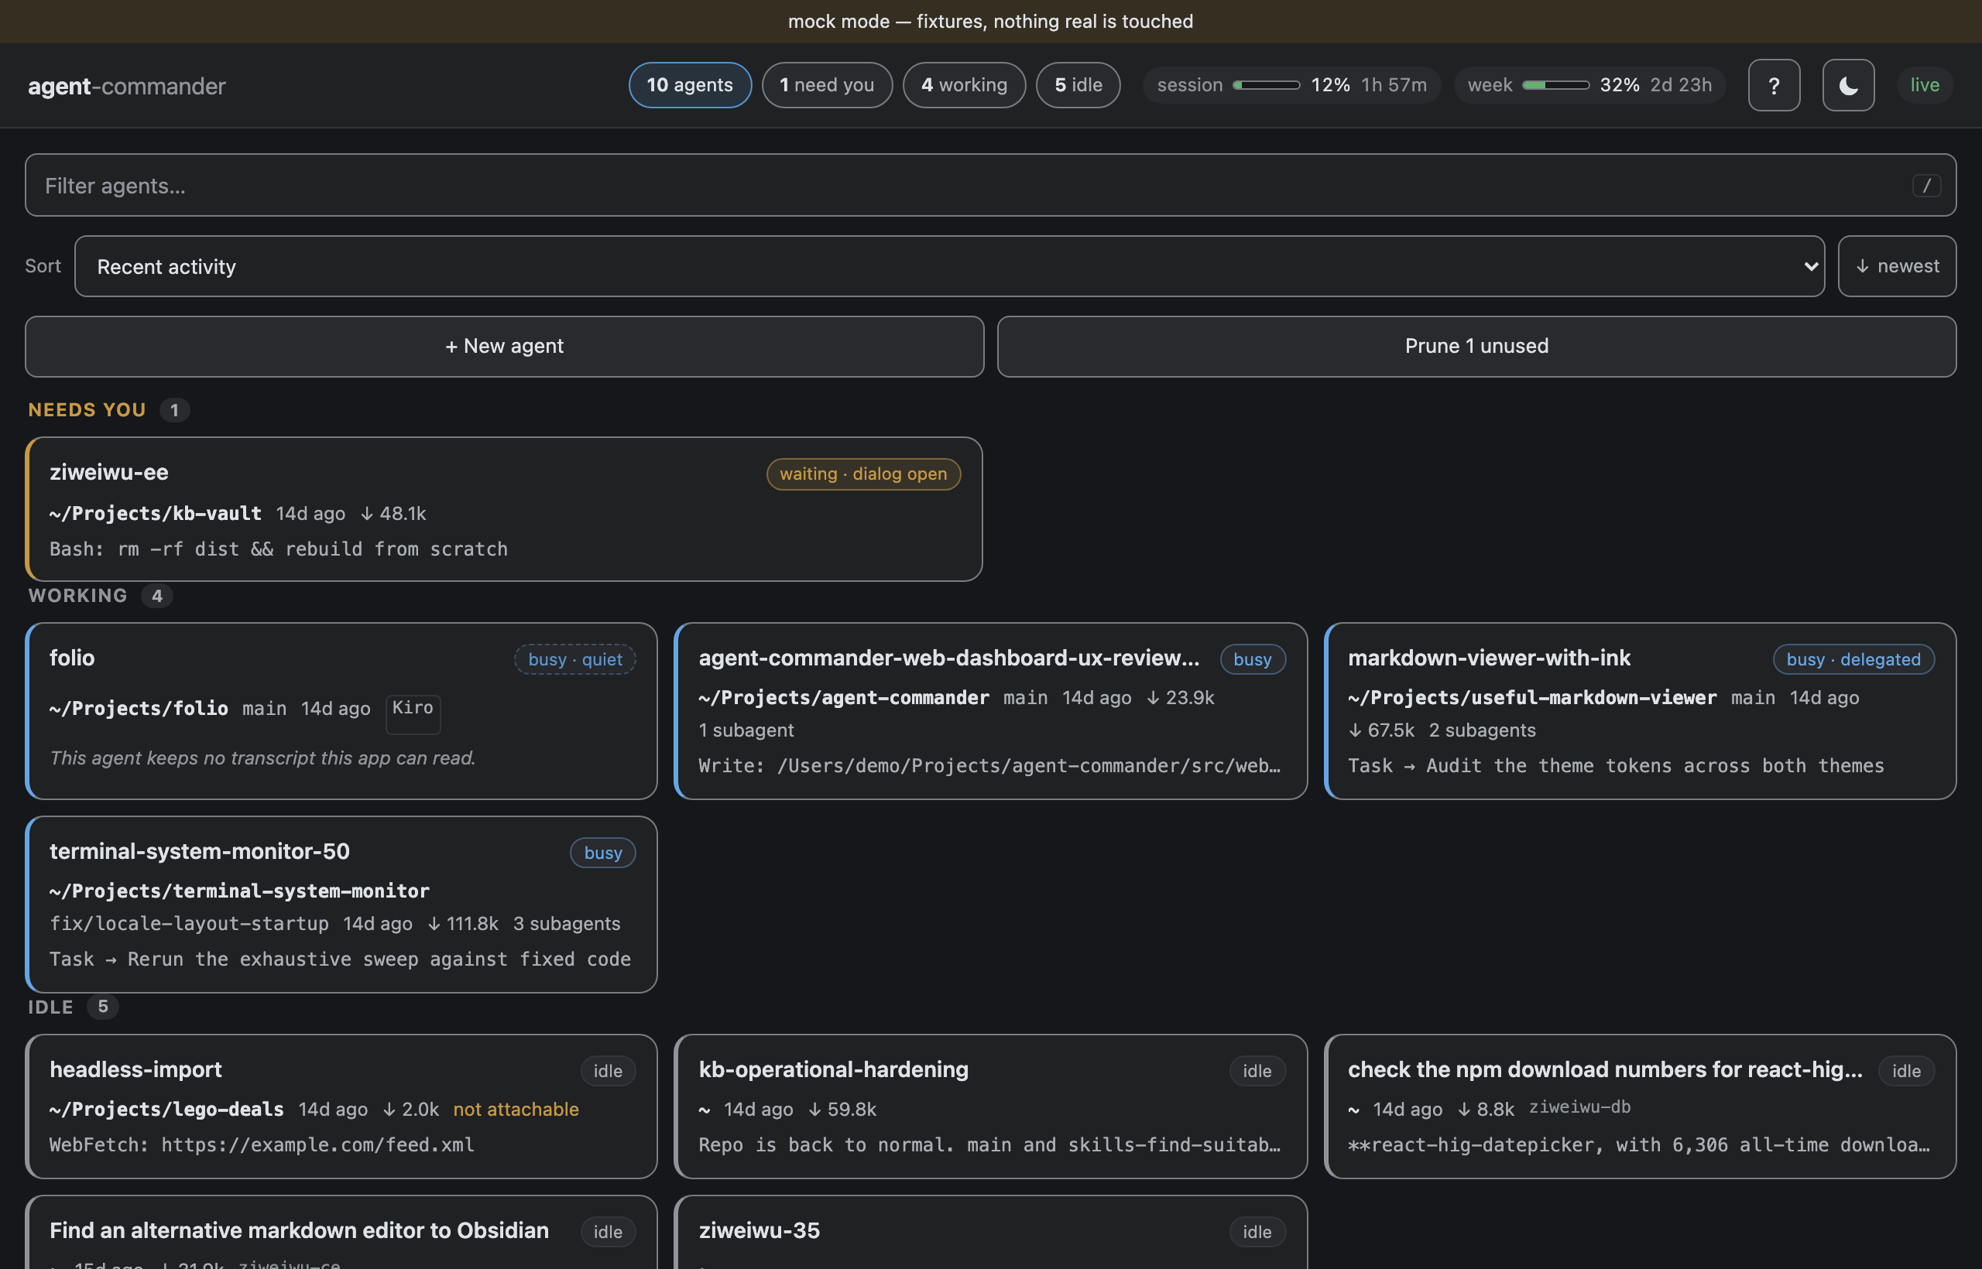Click the agent-commander app title
Image resolution: width=1982 pixels, height=1269 pixels.
[127, 86]
